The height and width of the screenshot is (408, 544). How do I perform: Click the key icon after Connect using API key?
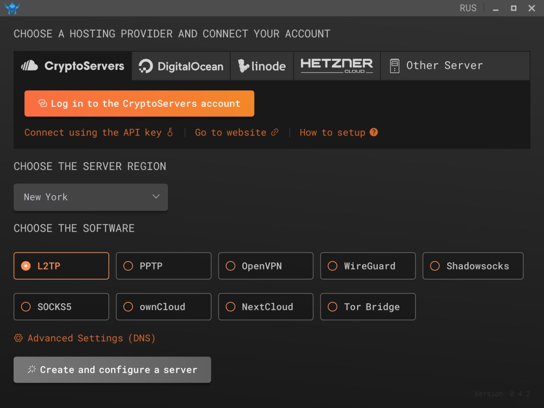pyautogui.click(x=170, y=132)
